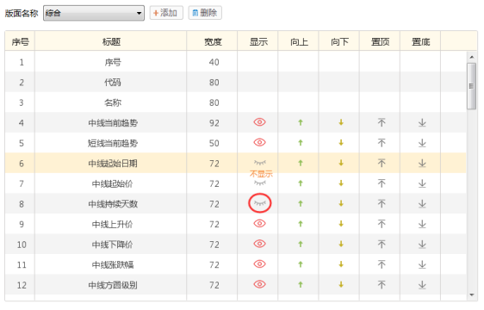Pin 中线当前趋势 to top (置顶 icon)

click(382, 122)
